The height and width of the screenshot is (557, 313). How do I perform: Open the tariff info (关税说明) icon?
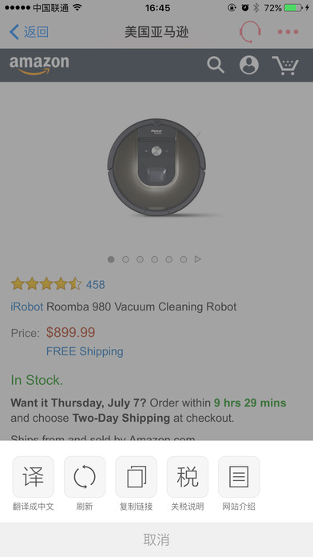pos(188,477)
